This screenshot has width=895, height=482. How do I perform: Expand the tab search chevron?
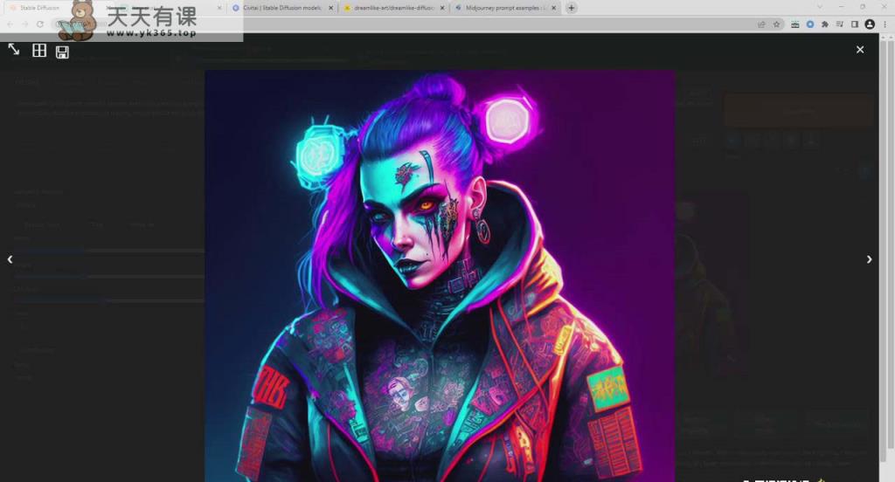tap(820, 7)
